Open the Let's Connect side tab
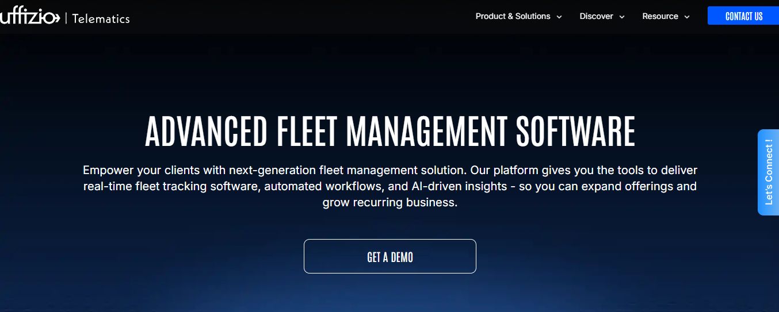Image resolution: width=779 pixels, height=312 pixels. point(769,172)
